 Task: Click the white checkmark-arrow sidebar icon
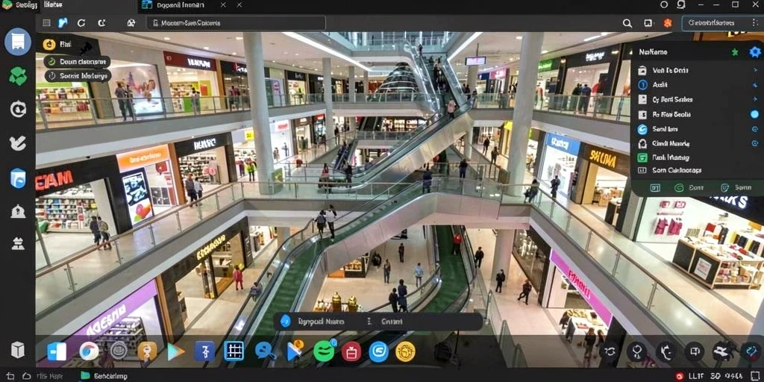[x=18, y=143]
